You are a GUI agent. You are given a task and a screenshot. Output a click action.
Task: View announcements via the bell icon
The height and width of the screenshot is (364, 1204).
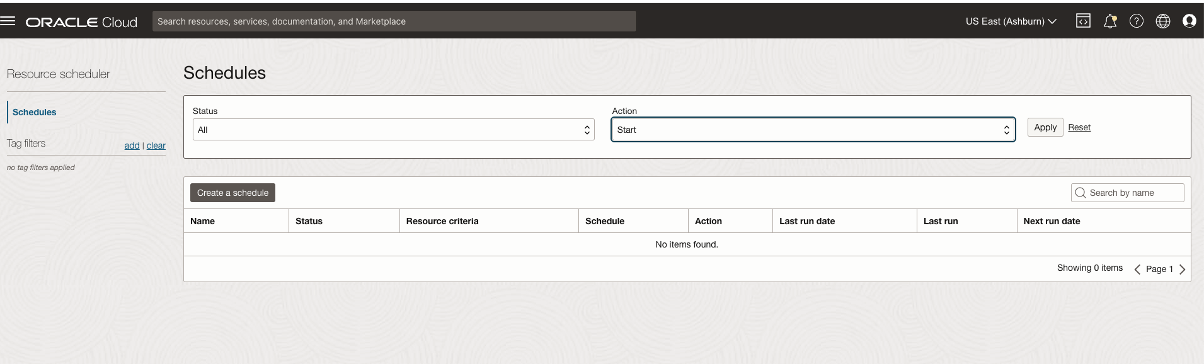click(1110, 21)
